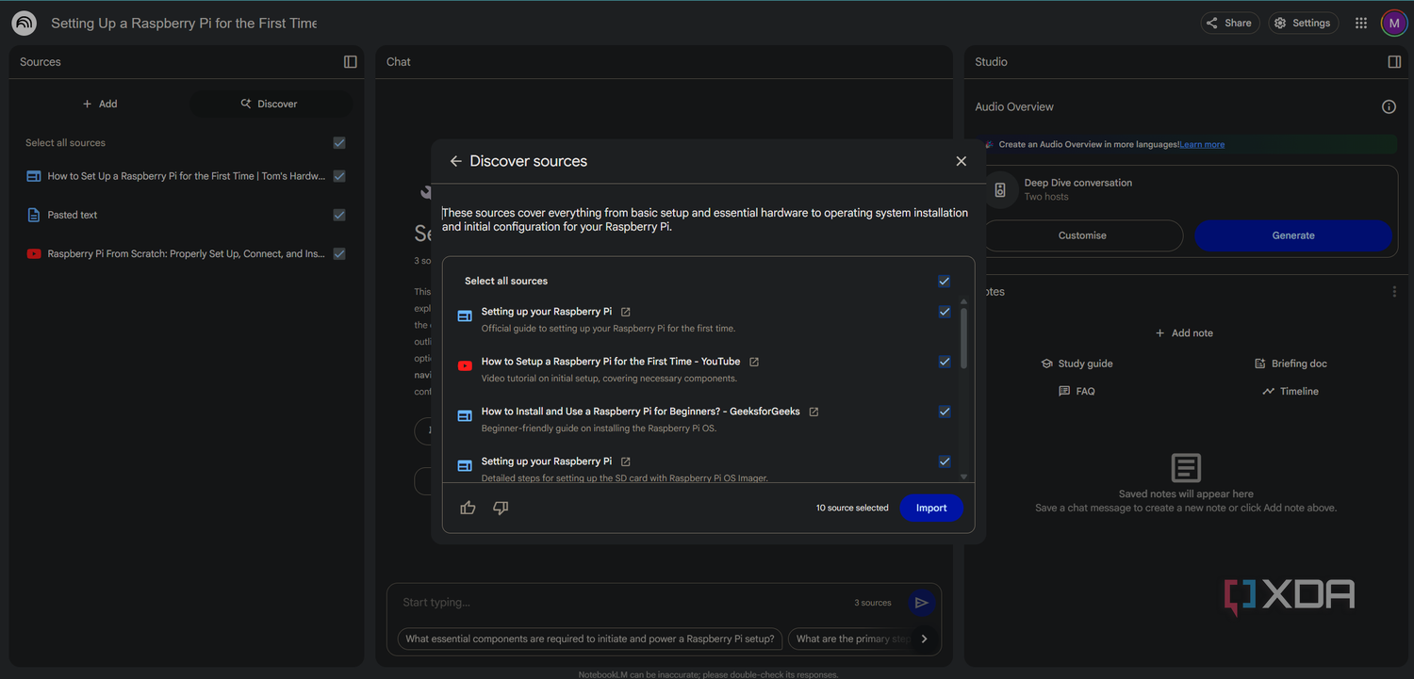Viewport: 1414px width, 679px height.
Task: Click the YouTube icon of 'Raspberry Pi From Scratch' source
Action: [34, 253]
